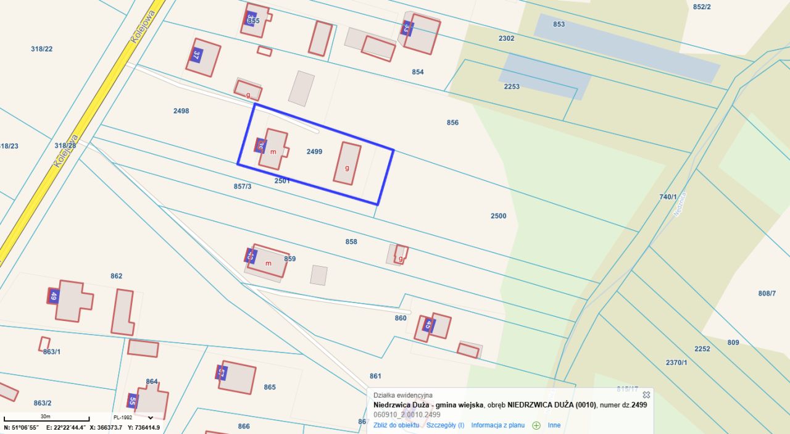Open the Informacja z planu link
Image resolution: width=790 pixels, height=434 pixels.
click(497, 425)
